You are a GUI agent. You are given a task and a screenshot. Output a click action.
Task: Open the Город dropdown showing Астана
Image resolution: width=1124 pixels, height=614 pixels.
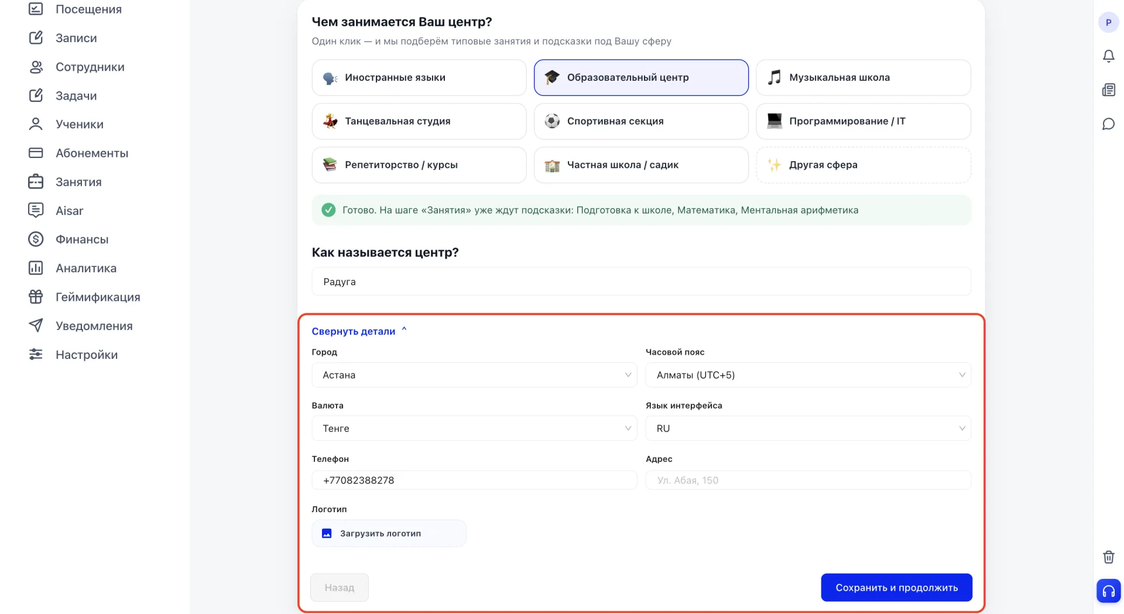474,375
